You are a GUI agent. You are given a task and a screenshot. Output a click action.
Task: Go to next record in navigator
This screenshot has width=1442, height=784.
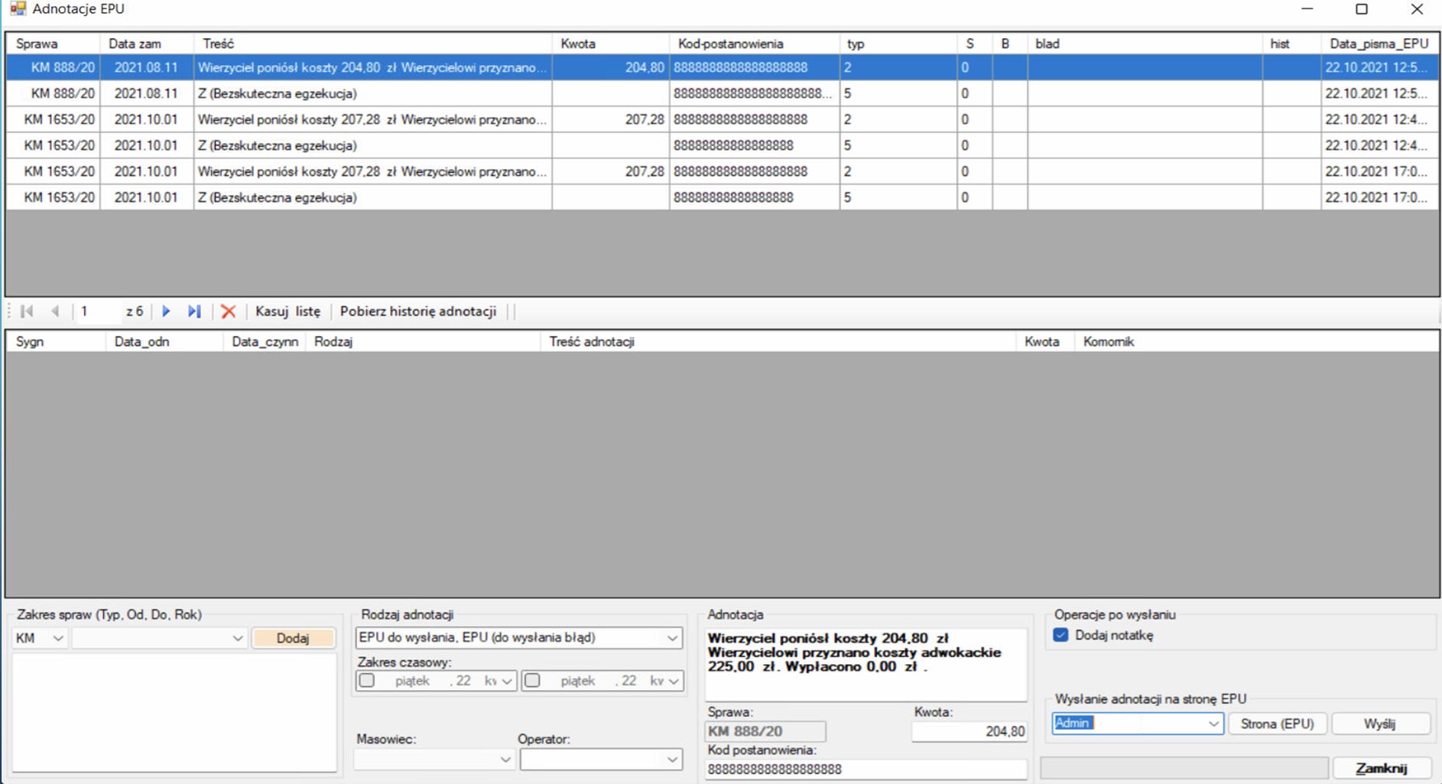pyautogui.click(x=166, y=311)
